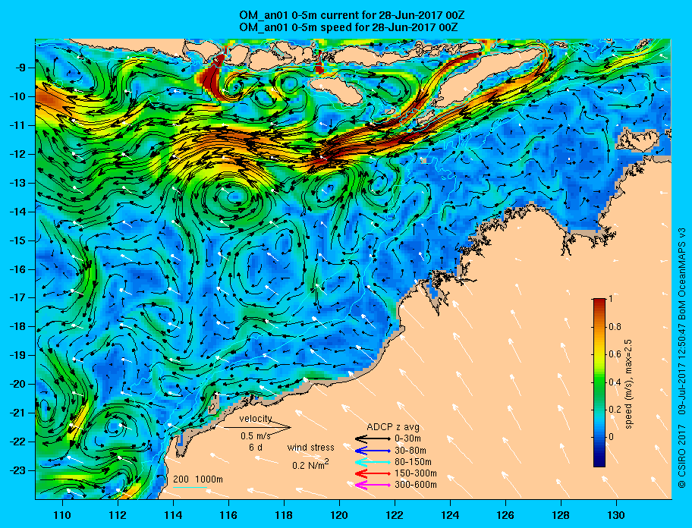The width and height of the screenshot is (692, 528).
Task: Click the '0.5 m/s' velocity scale text
Action: pos(256,435)
